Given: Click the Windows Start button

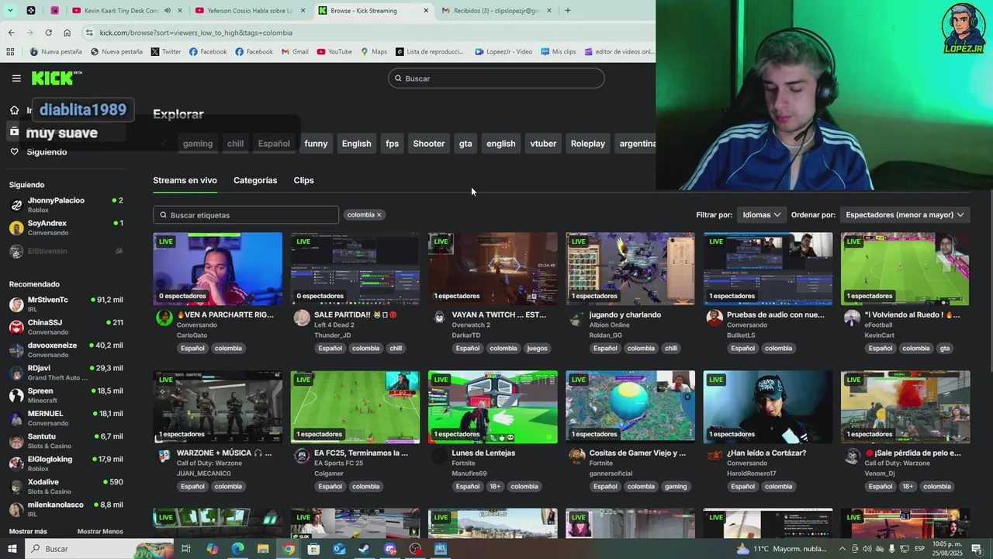Looking at the screenshot, I should (12, 549).
